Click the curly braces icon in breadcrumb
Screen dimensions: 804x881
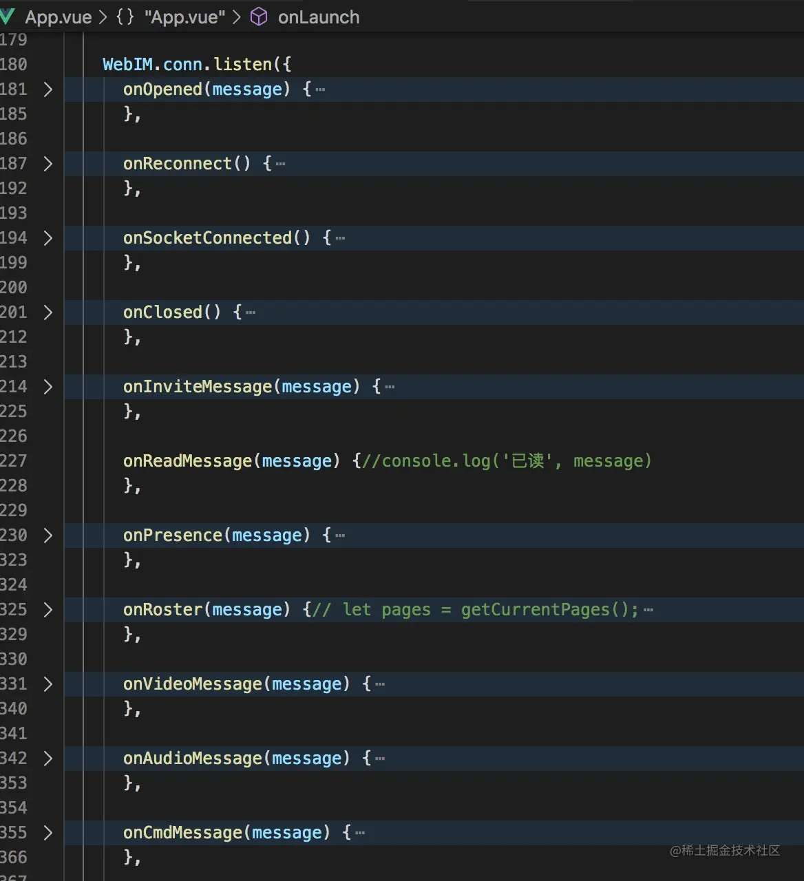(x=125, y=17)
